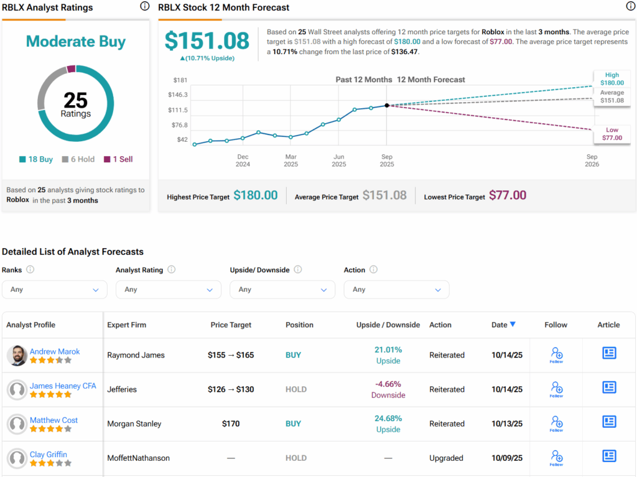Open the Action filter dropdown
This screenshot has height=477, width=637.
pos(396,290)
